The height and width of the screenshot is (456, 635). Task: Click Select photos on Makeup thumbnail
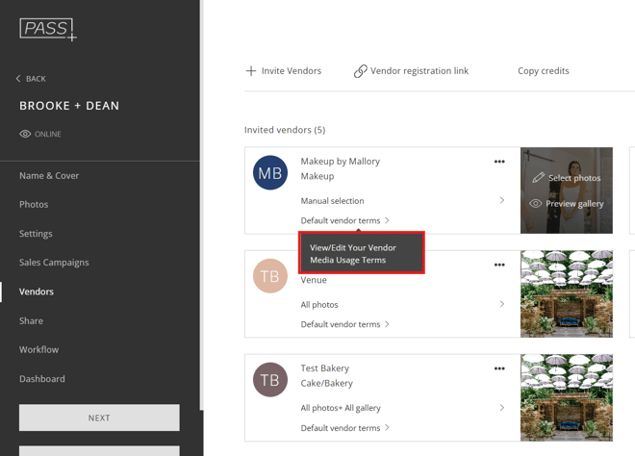(567, 178)
